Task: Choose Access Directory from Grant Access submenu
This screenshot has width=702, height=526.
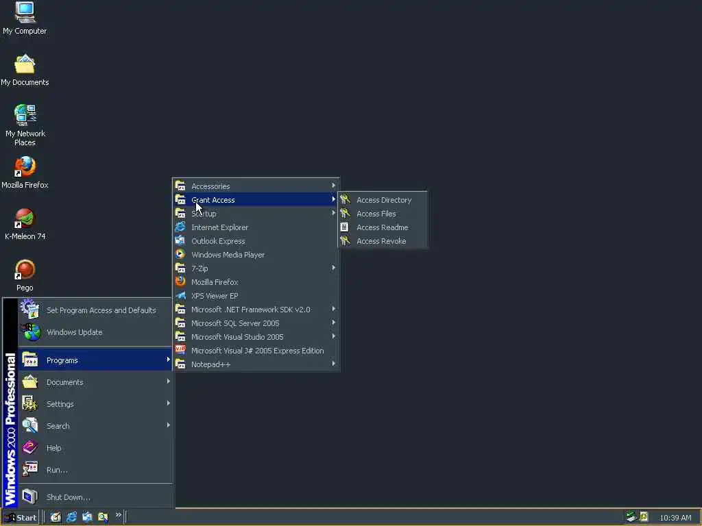Action: pyautogui.click(x=383, y=199)
